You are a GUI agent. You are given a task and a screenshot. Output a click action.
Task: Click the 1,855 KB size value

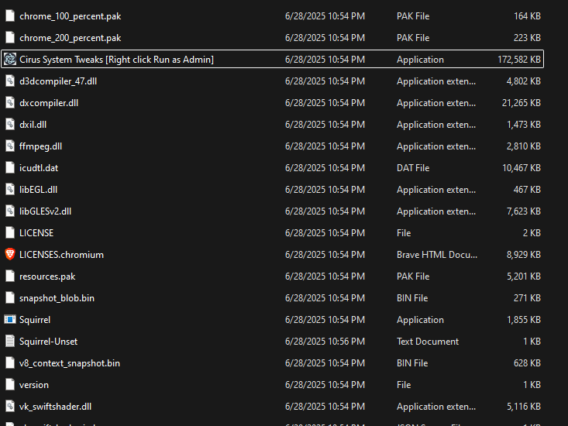click(x=524, y=320)
